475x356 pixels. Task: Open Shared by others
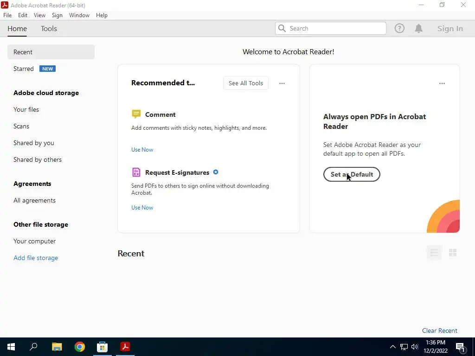[x=37, y=159]
